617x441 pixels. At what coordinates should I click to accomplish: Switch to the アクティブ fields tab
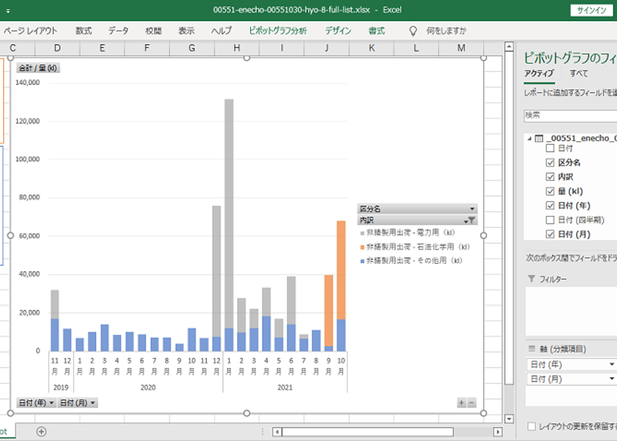tap(539, 73)
